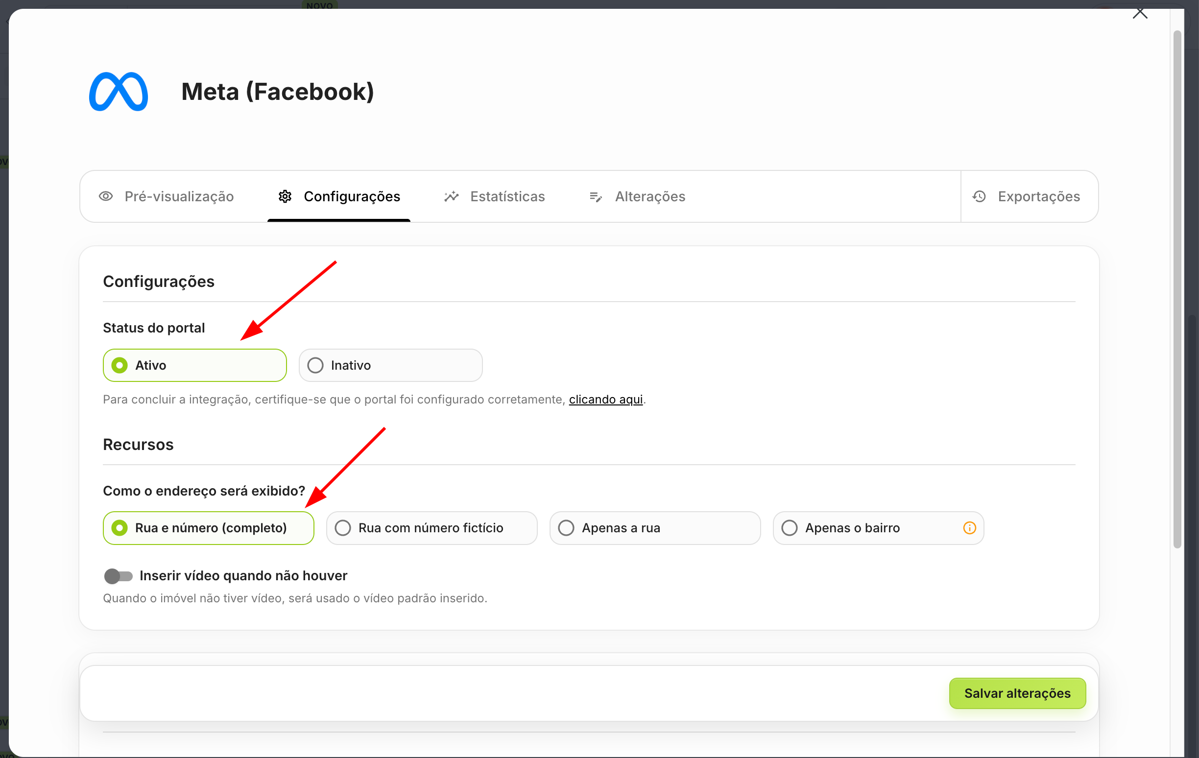Select the Inativo portal status
Viewport: 1199px width, 758px height.
390,365
